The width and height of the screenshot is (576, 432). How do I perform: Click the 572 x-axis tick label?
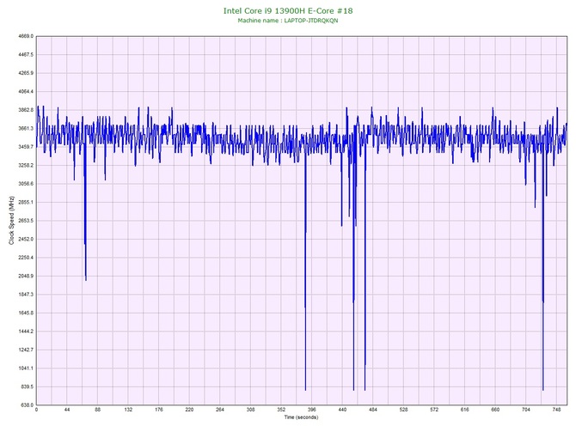point(434,411)
